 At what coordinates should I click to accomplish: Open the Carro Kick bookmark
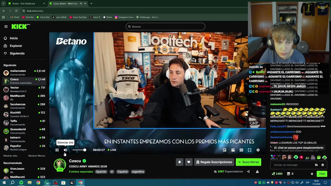(43, 17)
